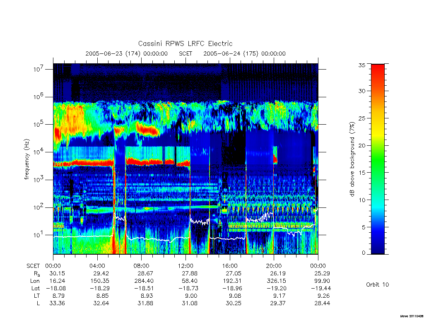Click the 10^5 frequency axis tick label
This screenshot has width=424, height=318.
pos(39,124)
